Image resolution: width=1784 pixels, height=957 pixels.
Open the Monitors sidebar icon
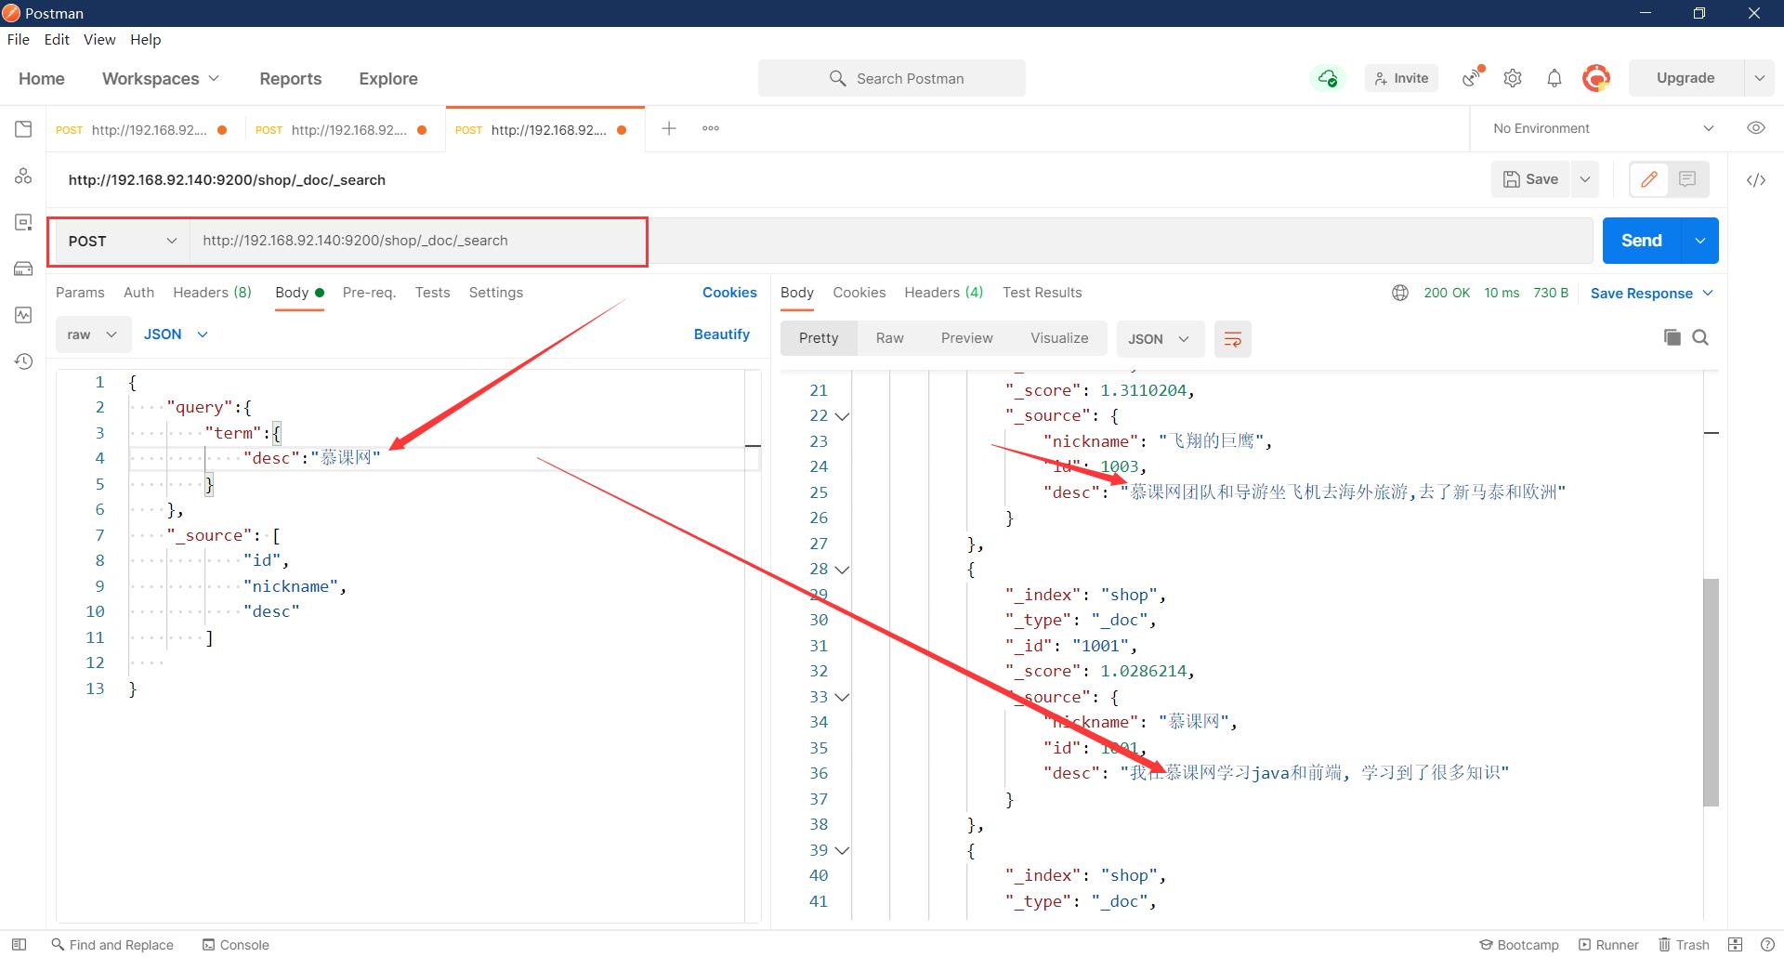tap(23, 315)
